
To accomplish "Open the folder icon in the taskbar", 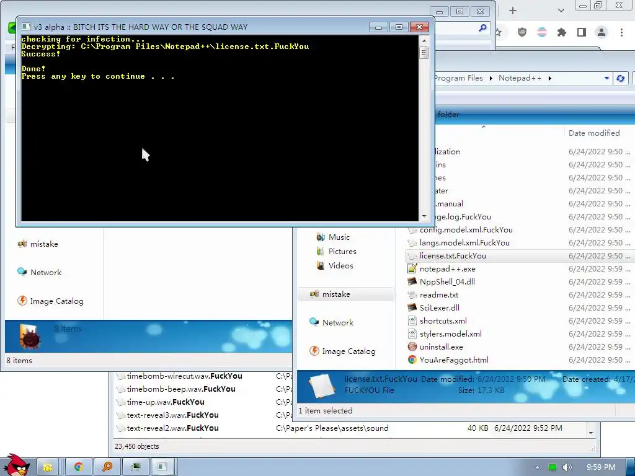I will coord(48,467).
